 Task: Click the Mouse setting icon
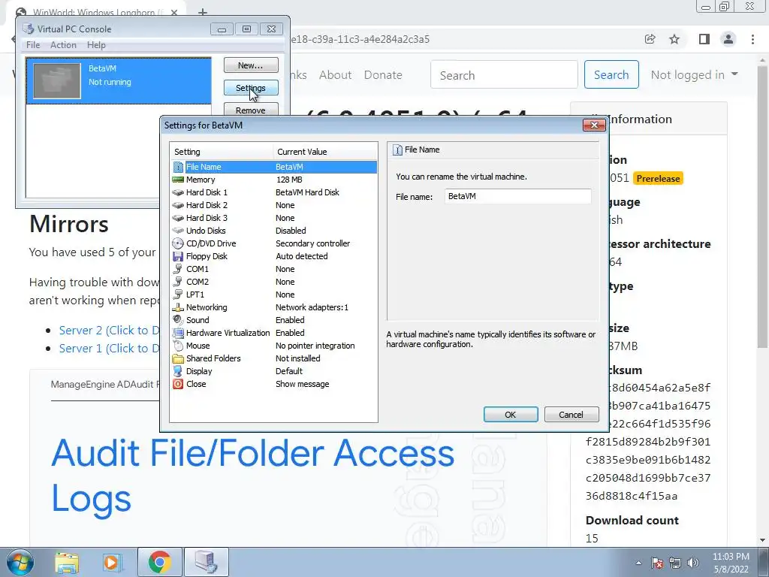(178, 346)
